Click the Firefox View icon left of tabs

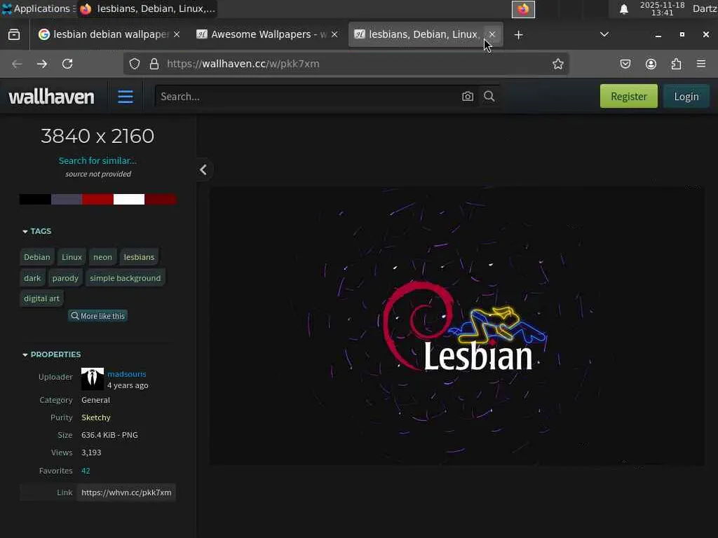click(14, 35)
